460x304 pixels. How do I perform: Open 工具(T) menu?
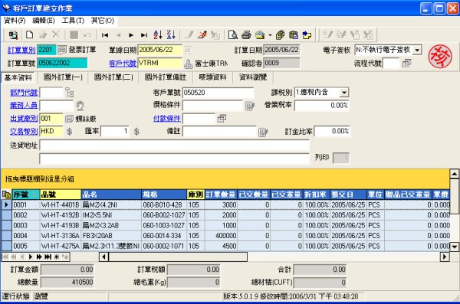pyautogui.click(x=73, y=21)
